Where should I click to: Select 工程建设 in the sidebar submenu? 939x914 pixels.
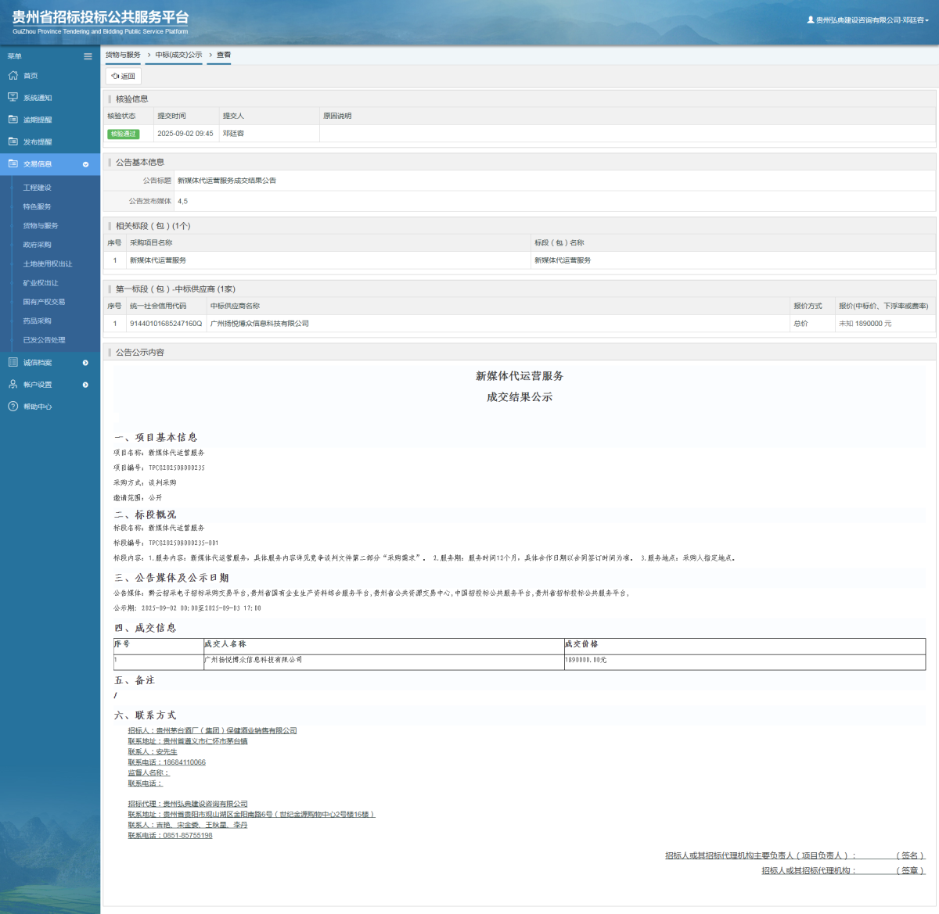[x=37, y=188]
